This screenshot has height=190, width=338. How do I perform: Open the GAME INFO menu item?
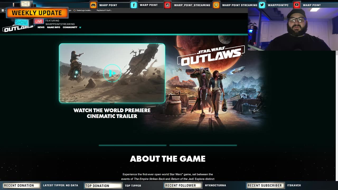click(x=54, y=27)
